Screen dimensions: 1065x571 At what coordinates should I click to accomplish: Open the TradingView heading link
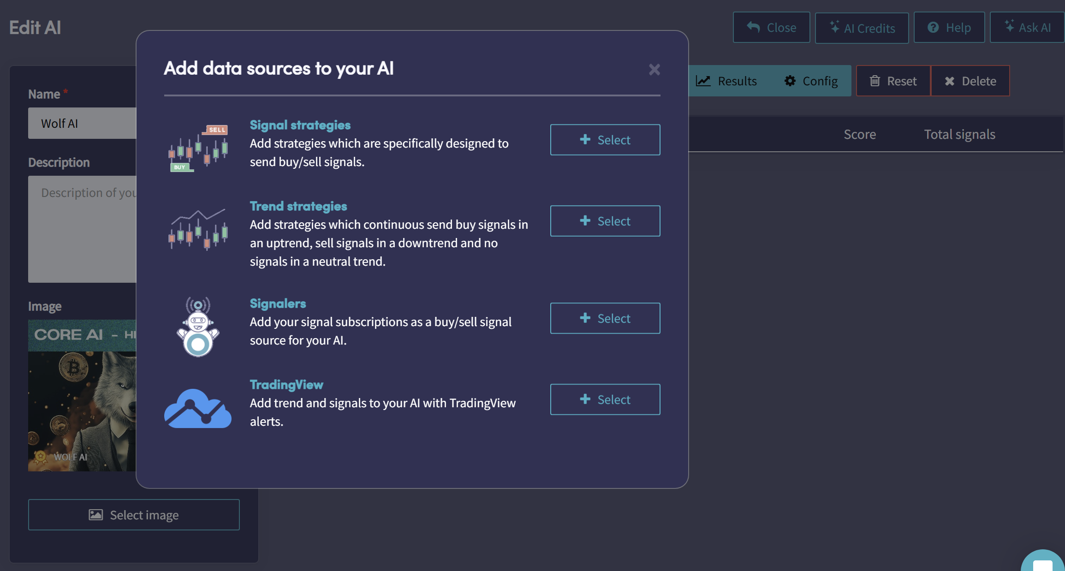286,385
